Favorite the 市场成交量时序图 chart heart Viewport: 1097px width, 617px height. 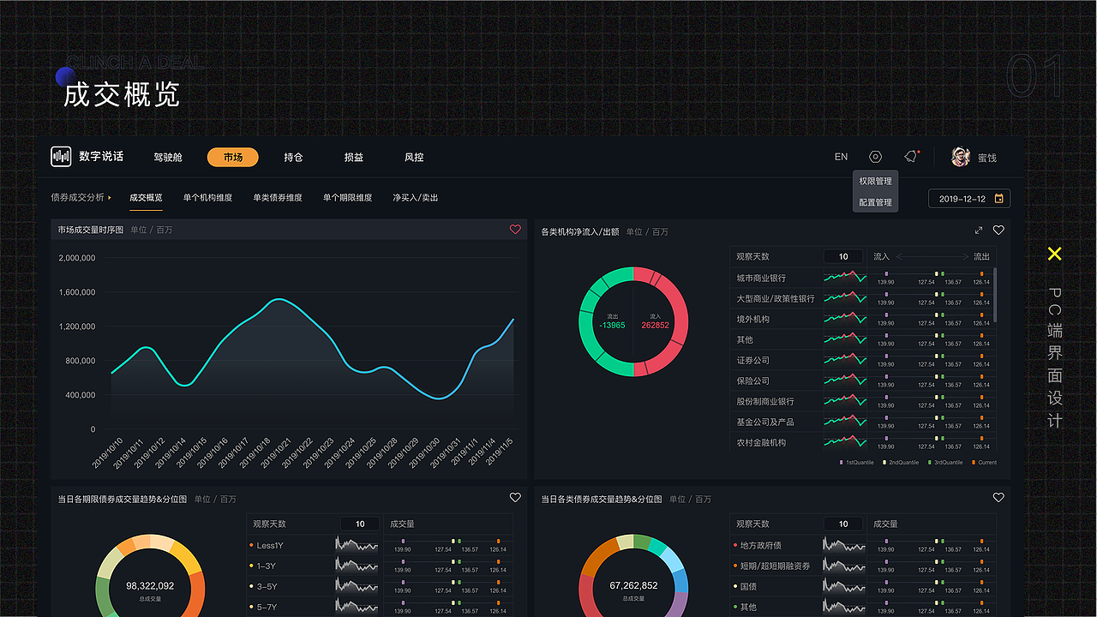click(x=515, y=230)
